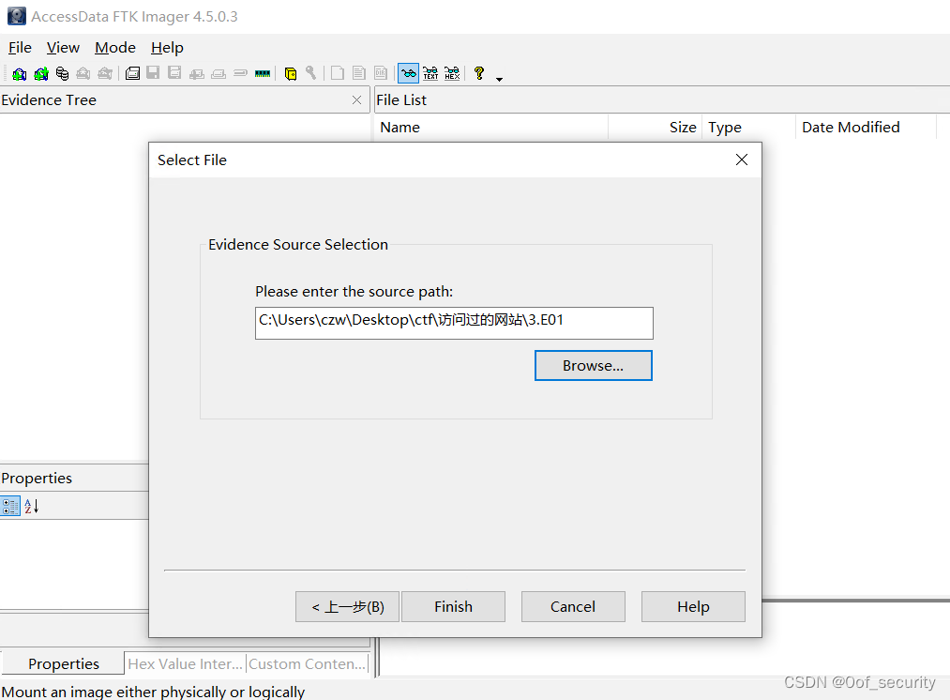Viewport: 950px width, 700px height.
Task: Click the Remove Evidence Item icon
Action: [x=83, y=74]
